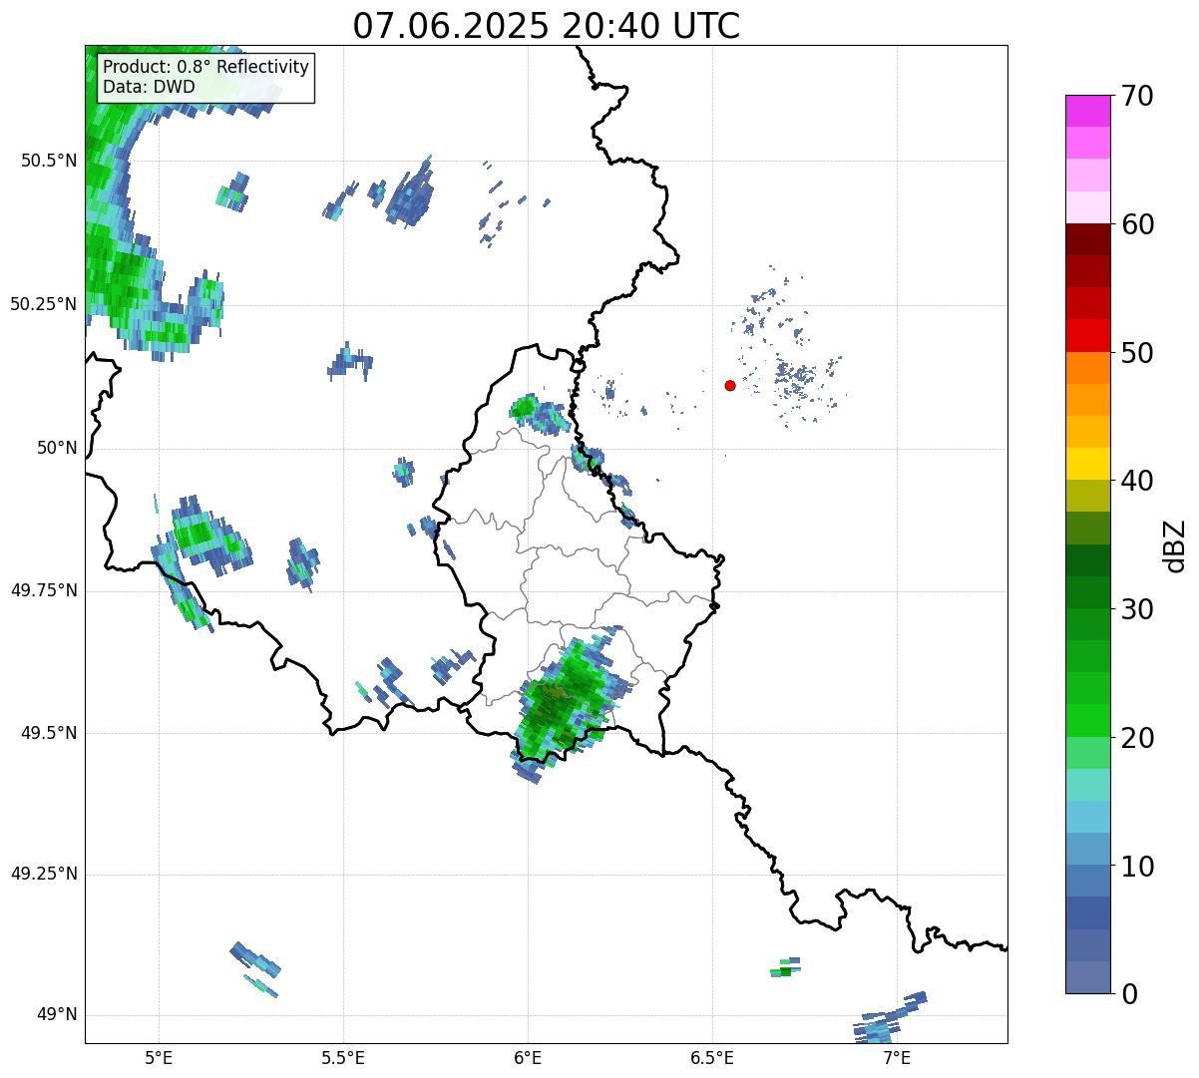Click the 50.5°N latitude label
The image size is (1199, 1078).
pyautogui.click(x=49, y=162)
